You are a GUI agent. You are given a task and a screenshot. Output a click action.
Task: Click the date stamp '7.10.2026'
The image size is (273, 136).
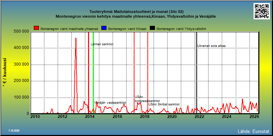coord(14,131)
